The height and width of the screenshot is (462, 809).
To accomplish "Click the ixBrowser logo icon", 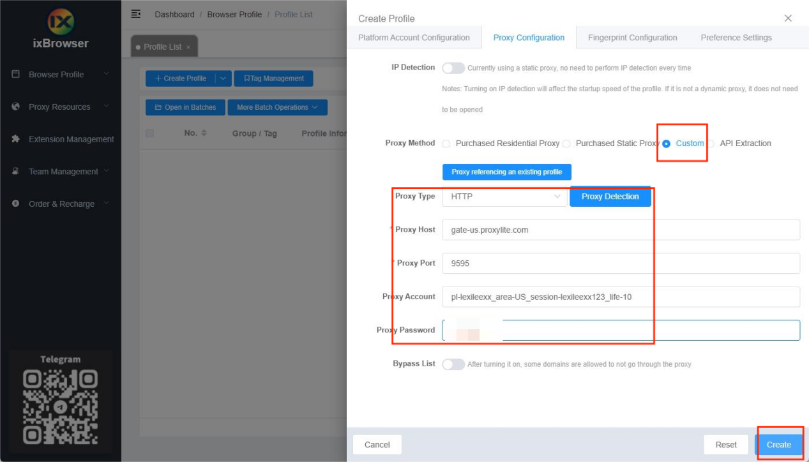I will click(x=61, y=22).
